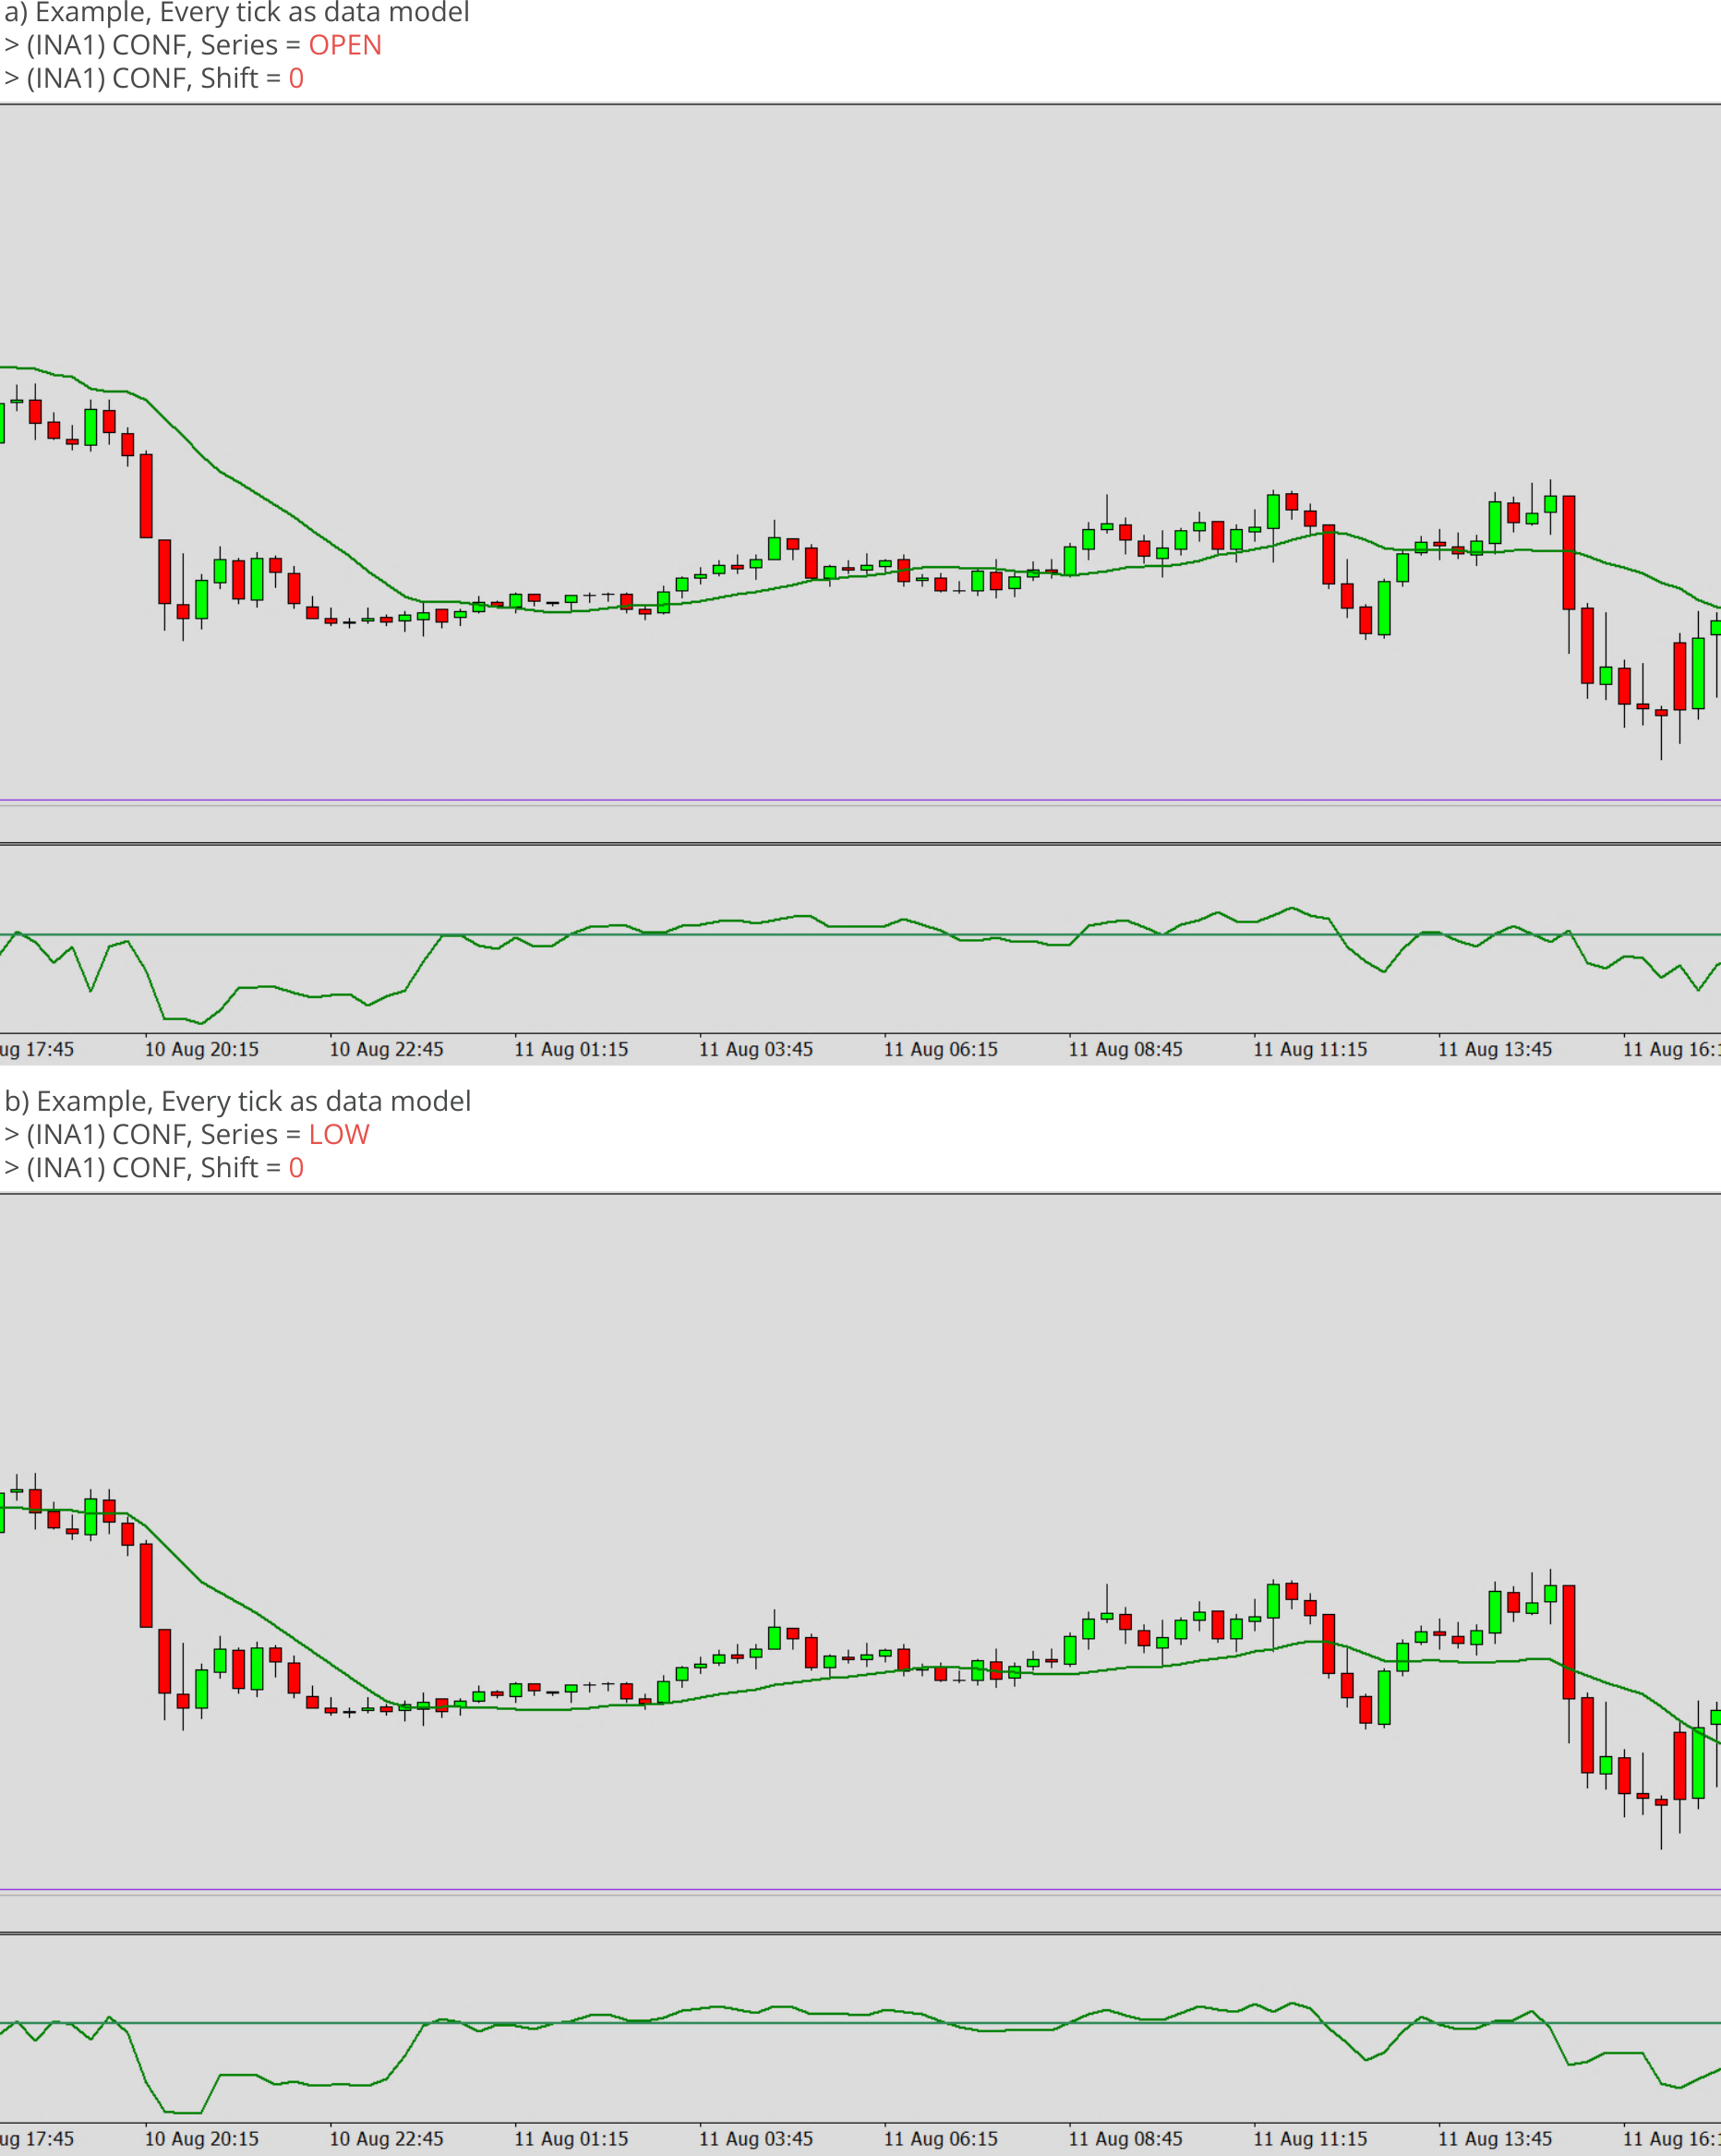Click the red 'OPEN' series value
1721x2156 pixels.
click(x=345, y=46)
